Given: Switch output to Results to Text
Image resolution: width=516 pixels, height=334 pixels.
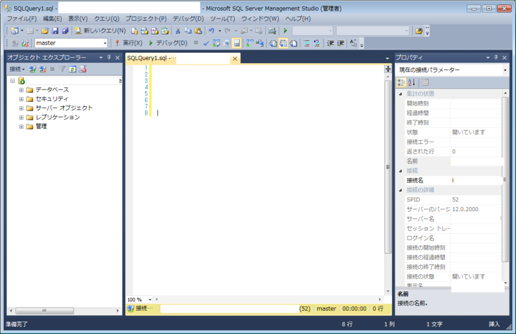Looking at the screenshot, I should pos(273,43).
